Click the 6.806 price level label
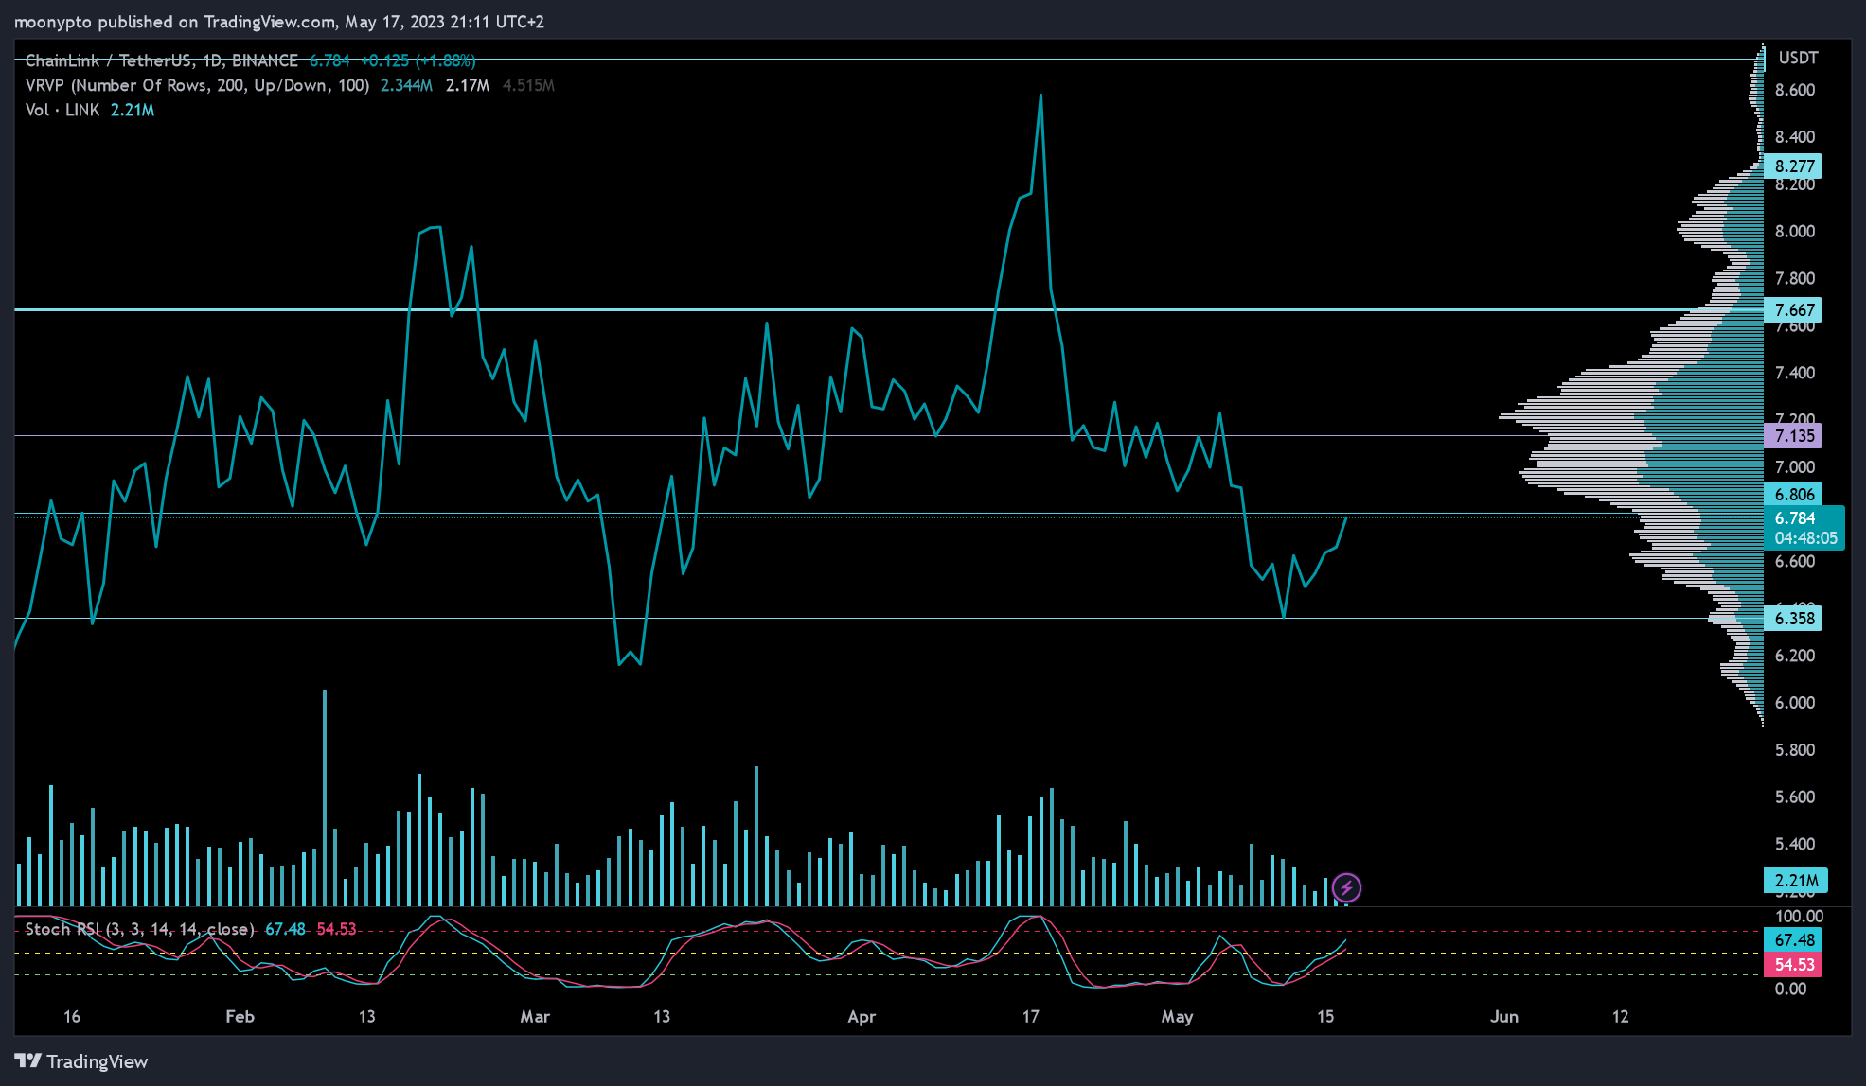Image resolution: width=1866 pixels, height=1086 pixels. [x=1794, y=494]
